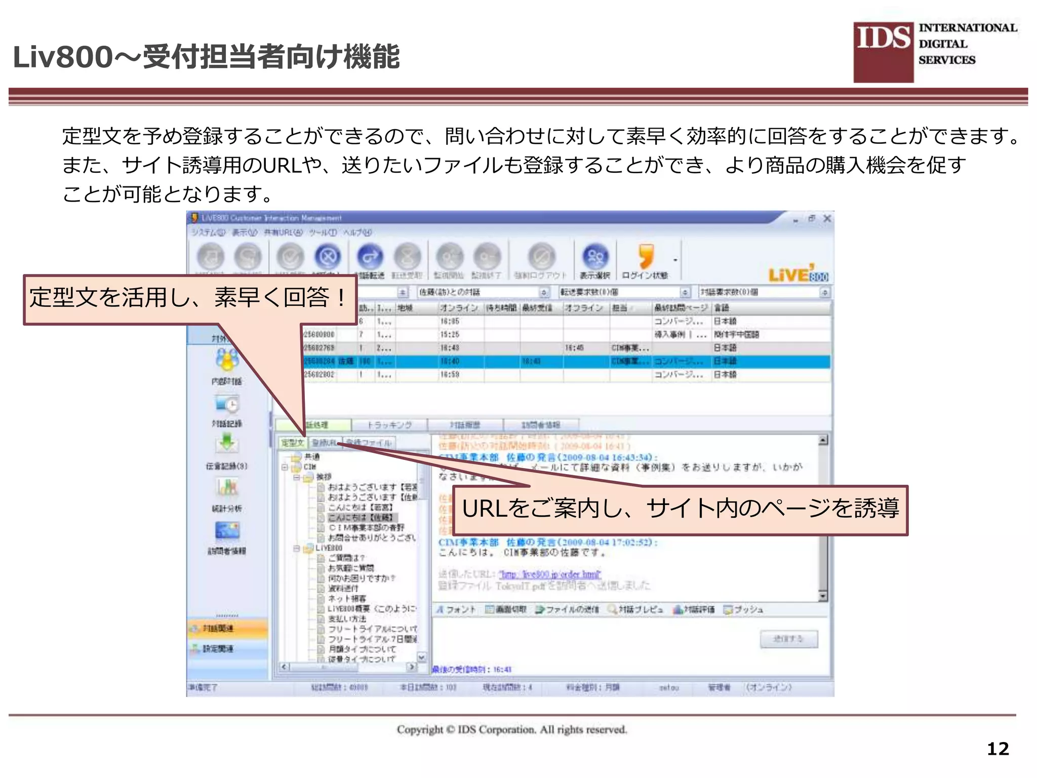Select the 定型文 sub-tab
The image size is (1037, 778).
[x=293, y=443]
